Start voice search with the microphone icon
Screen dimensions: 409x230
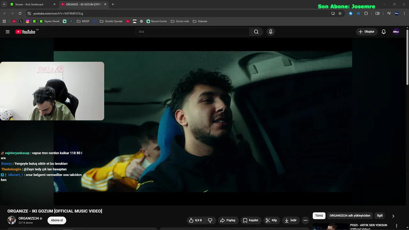click(271, 32)
